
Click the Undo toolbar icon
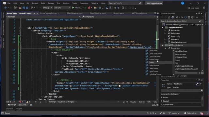click(x=32, y=8)
